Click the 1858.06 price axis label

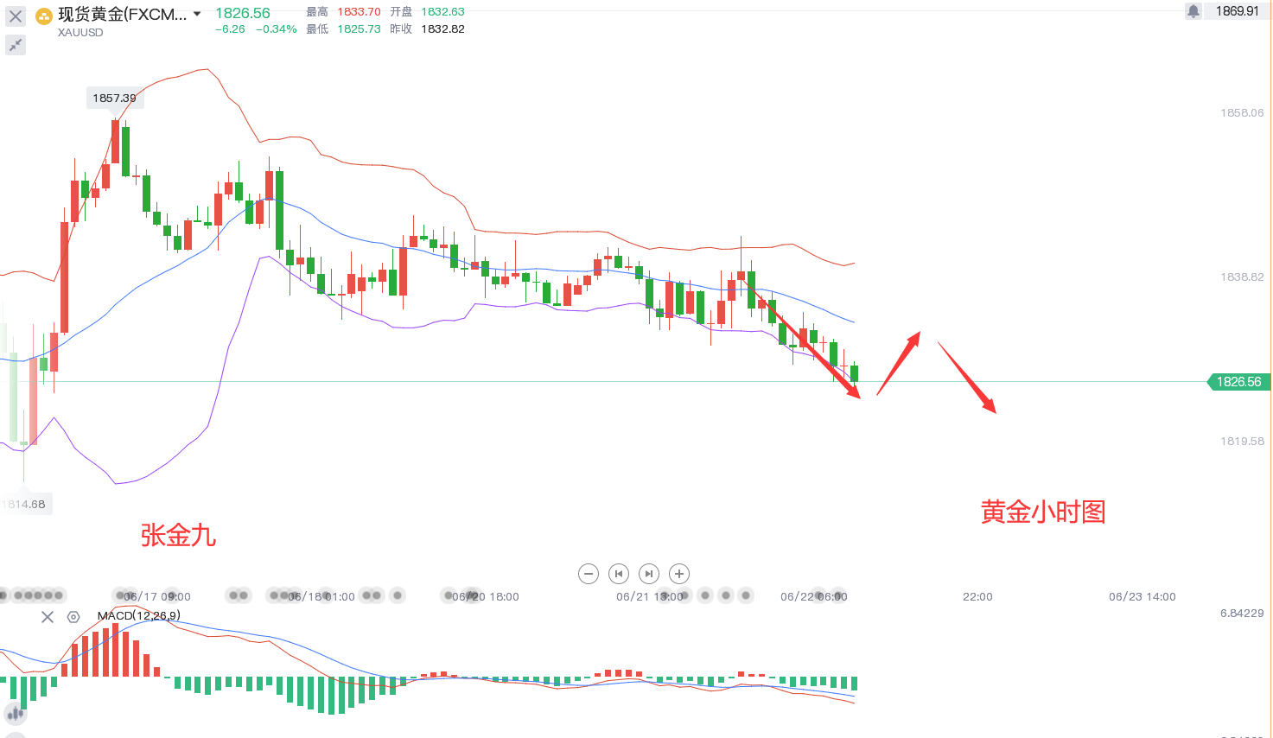(1242, 113)
